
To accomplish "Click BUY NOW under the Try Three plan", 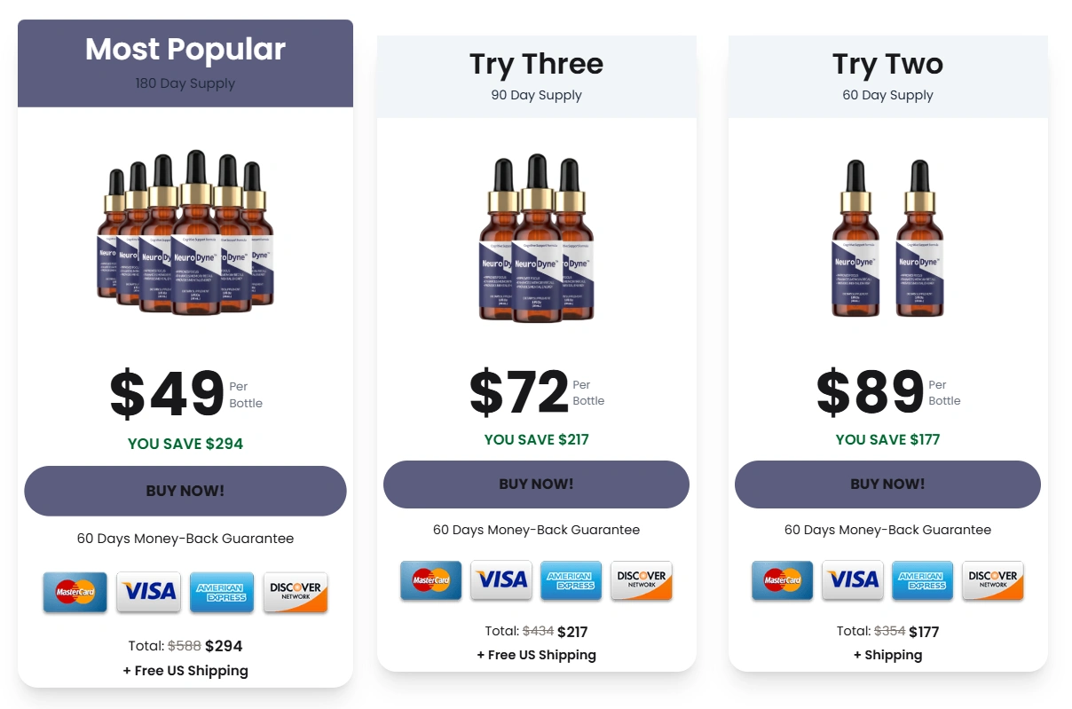I will pyautogui.click(x=536, y=484).
